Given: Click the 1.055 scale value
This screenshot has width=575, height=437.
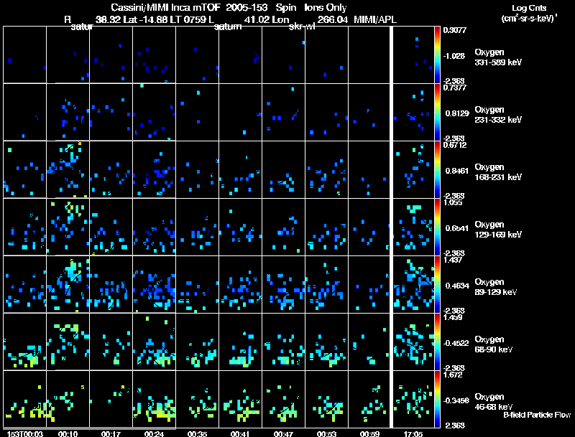Looking at the screenshot, I should [453, 202].
